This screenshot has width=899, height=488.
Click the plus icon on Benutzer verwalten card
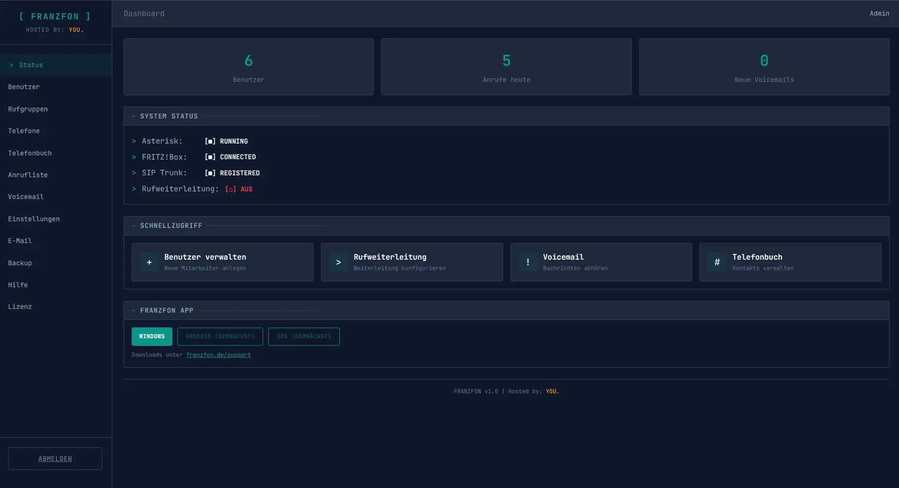pyautogui.click(x=149, y=262)
